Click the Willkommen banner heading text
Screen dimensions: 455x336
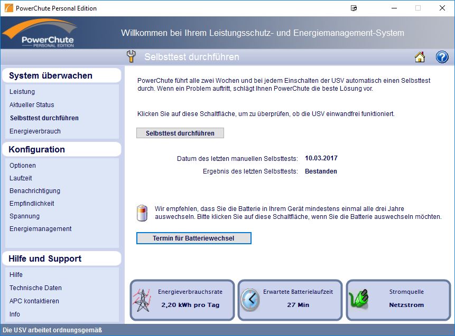(x=263, y=33)
